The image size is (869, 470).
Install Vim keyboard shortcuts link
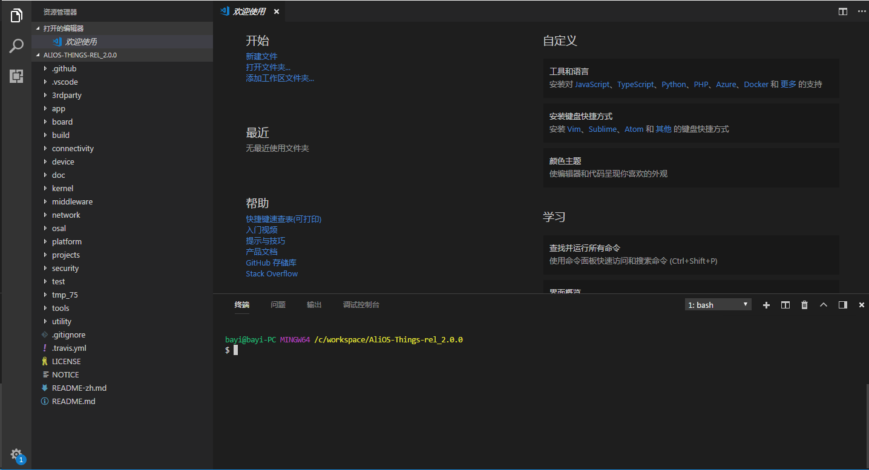pyautogui.click(x=574, y=129)
